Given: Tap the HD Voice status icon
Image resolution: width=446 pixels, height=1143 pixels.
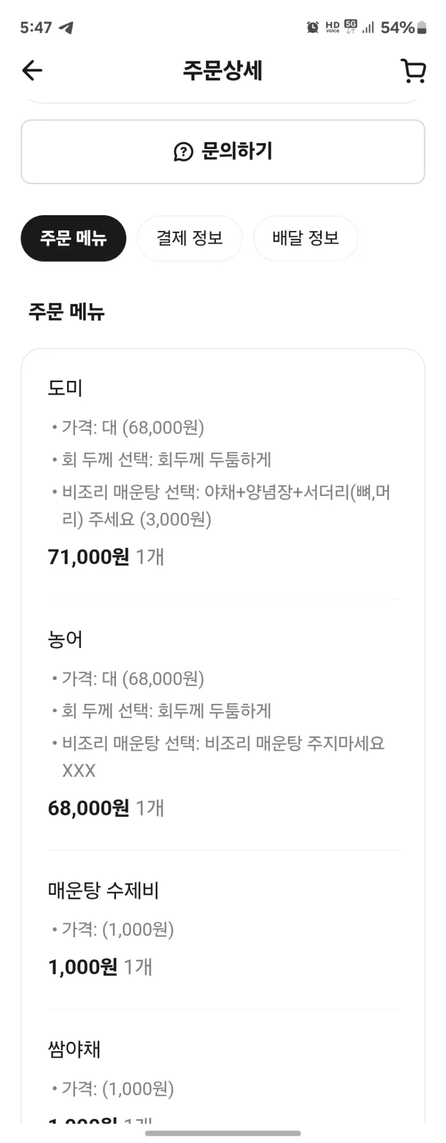Looking at the screenshot, I should coord(333,27).
